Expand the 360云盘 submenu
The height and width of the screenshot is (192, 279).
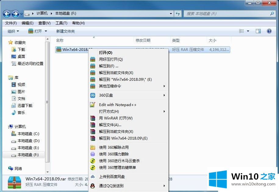click(x=128, y=95)
